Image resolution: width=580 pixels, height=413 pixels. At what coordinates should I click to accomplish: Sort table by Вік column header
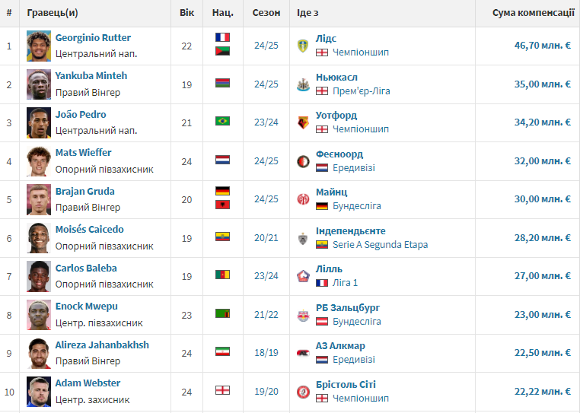(186, 13)
